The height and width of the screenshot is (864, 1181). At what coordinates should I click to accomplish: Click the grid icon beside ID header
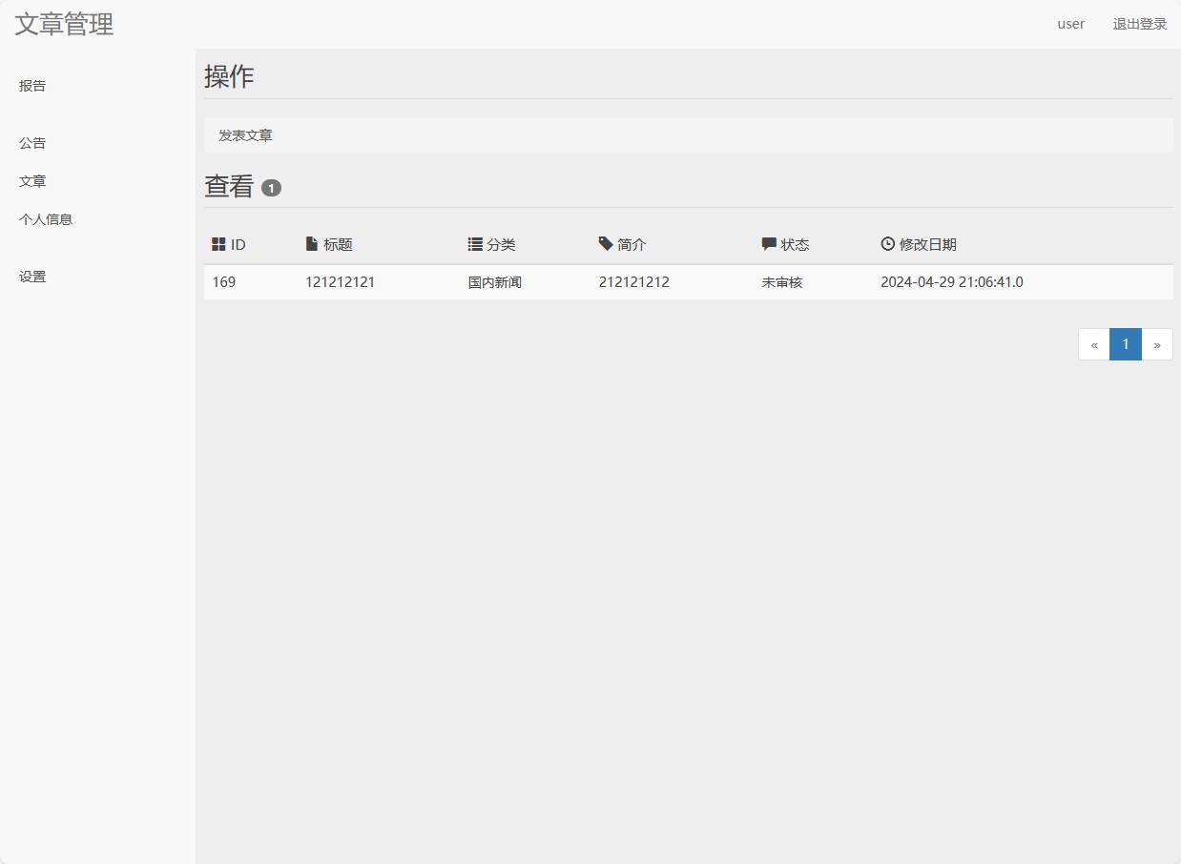216,243
